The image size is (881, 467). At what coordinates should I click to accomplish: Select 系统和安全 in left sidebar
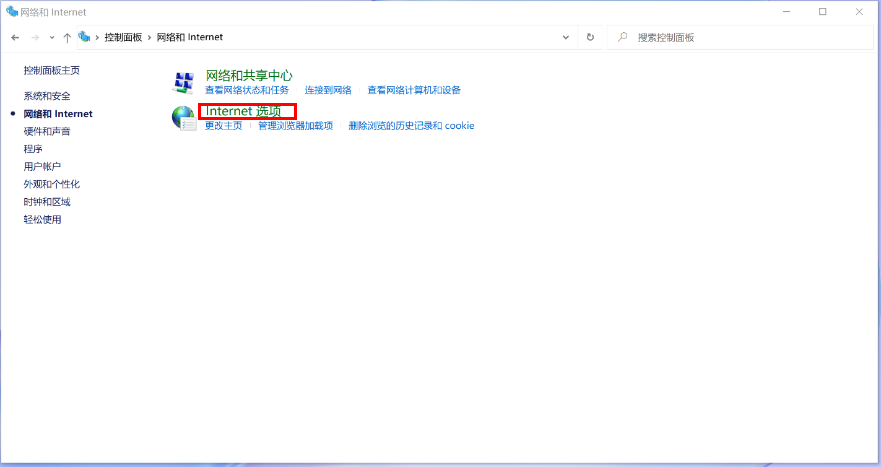pos(47,96)
